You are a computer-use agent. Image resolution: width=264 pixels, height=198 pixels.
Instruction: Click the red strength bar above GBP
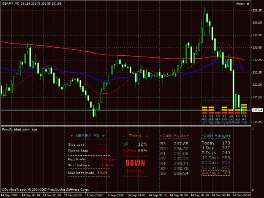(218, 113)
